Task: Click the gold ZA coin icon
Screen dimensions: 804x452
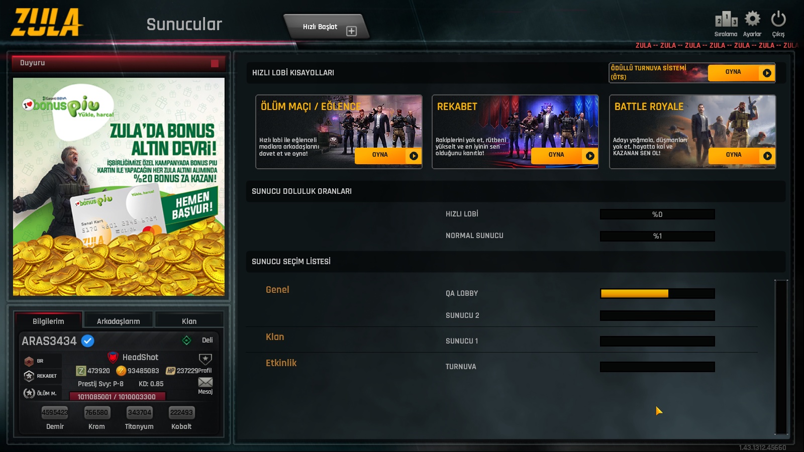Action: click(x=121, y=371)
